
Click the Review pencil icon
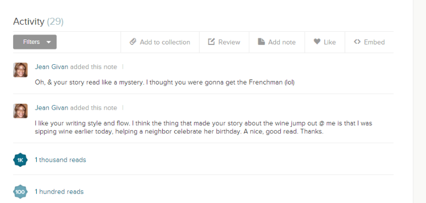pos(212,42)
